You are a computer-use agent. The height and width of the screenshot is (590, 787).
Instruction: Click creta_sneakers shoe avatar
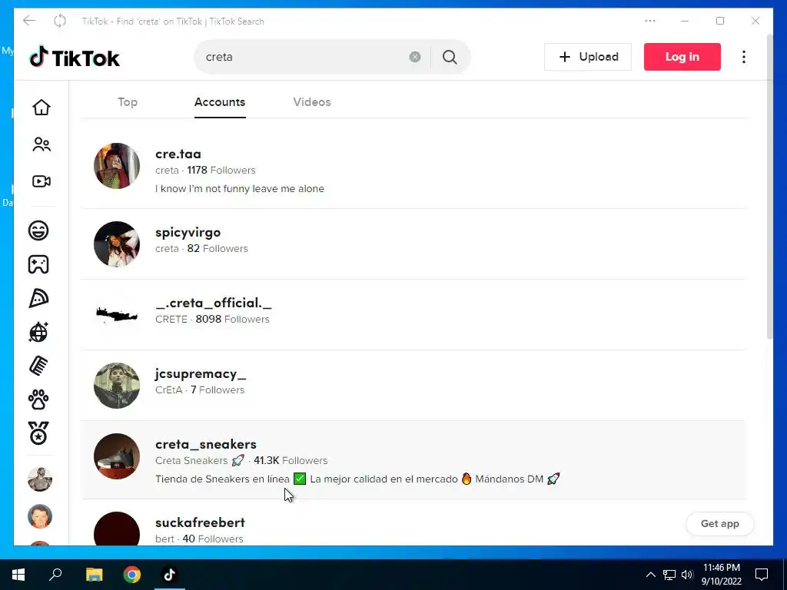(x=117, y=456)
